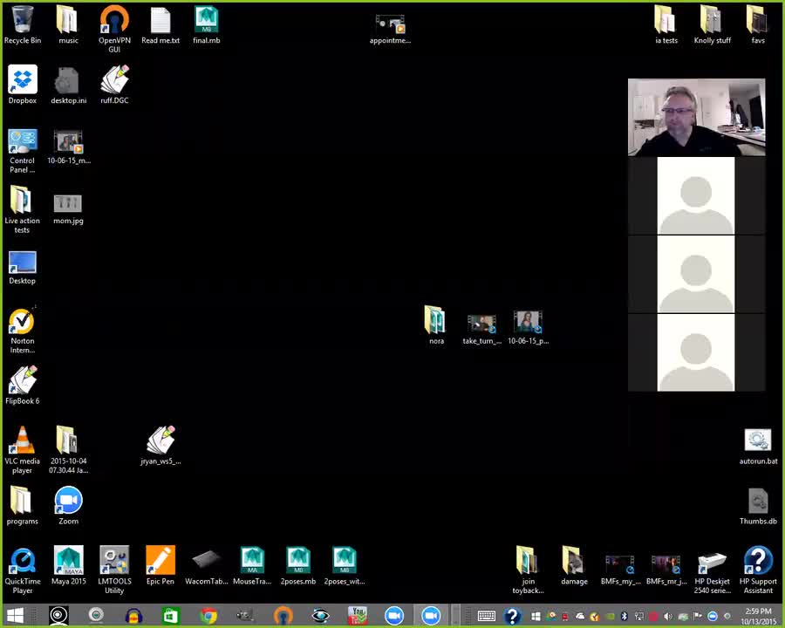Open the Control Panel shortcut
This screenshot has width=785, height=628.
[22, 150]
